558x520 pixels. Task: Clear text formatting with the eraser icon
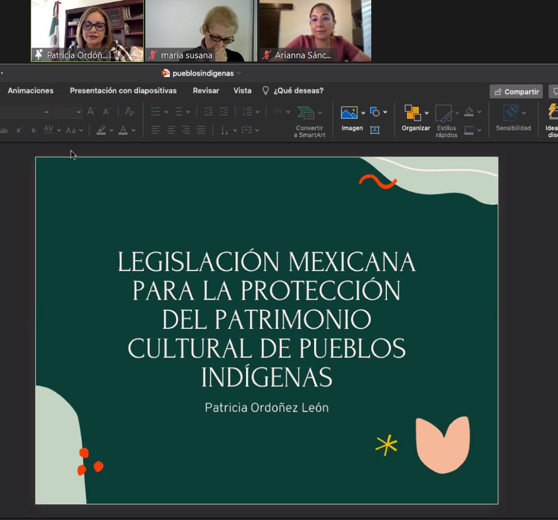coord(130,112)
